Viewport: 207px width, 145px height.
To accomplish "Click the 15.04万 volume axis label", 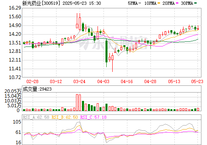I will [13, 96].
